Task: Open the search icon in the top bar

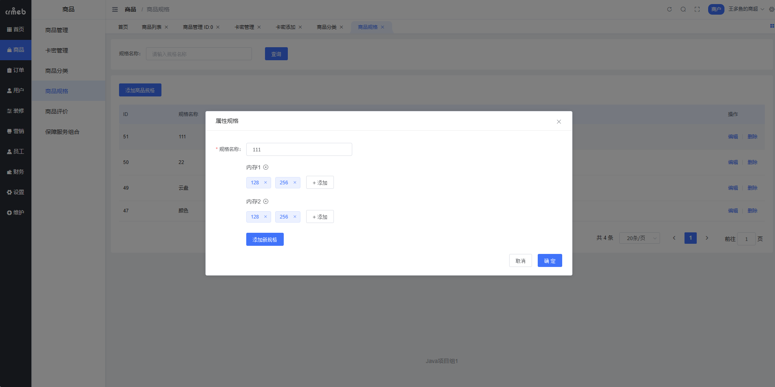Action: [x=683, y=9]
